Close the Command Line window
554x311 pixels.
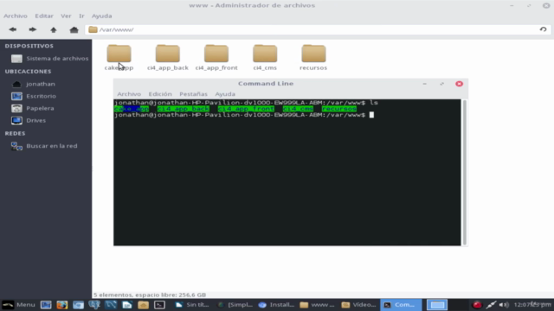click(x=459, y=84)
